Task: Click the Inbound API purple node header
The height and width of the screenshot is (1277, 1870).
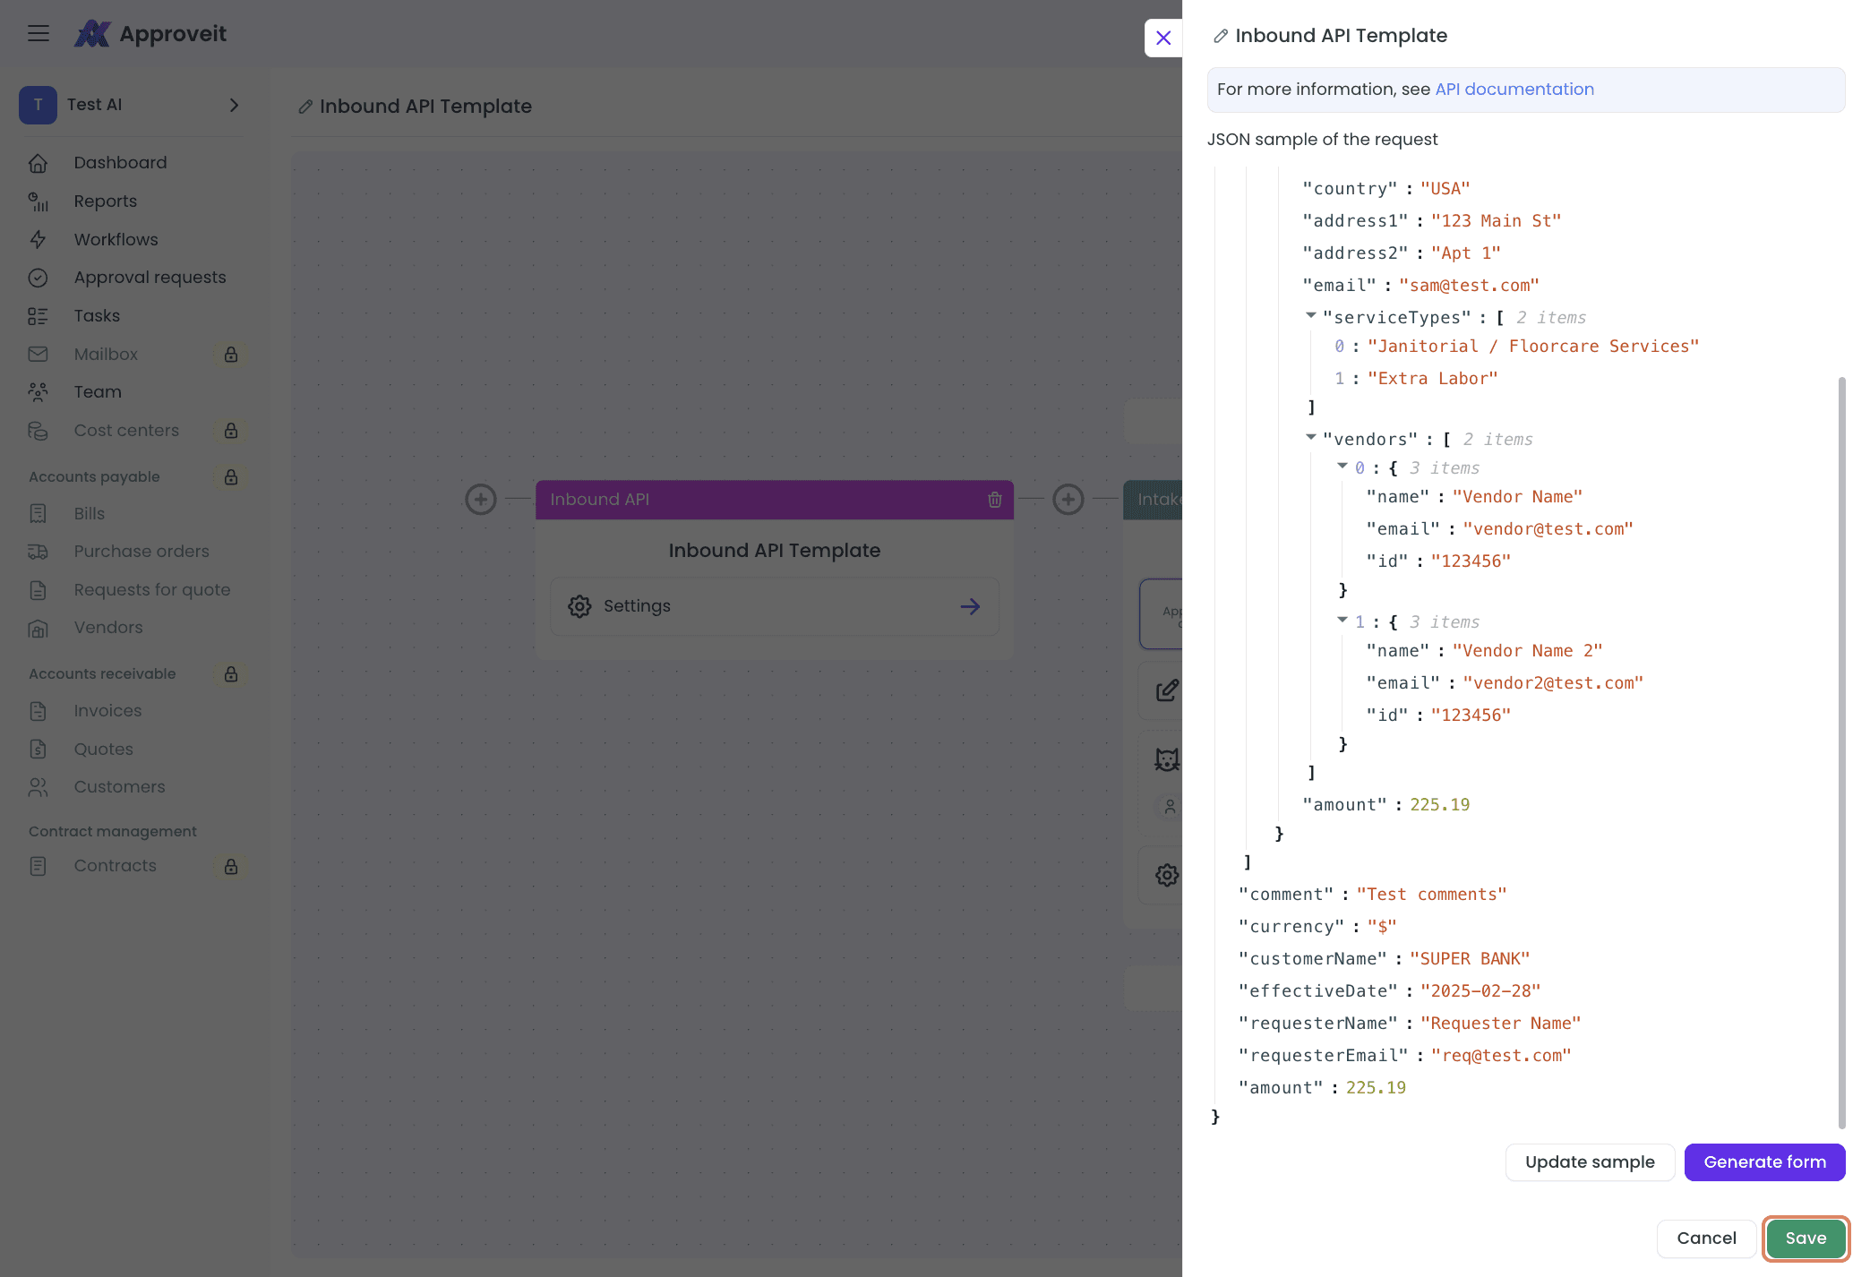Action: 774,500
